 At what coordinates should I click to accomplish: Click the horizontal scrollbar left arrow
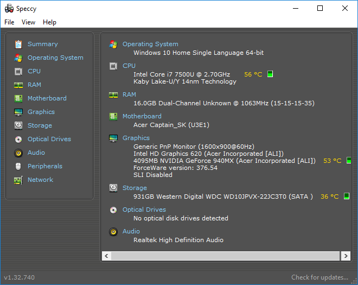pyautogui.click(x=106, y=256)
